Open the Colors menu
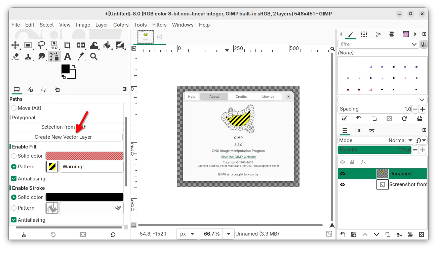The height and width of the screenshot is (254, 437). [x=121, y=25]
